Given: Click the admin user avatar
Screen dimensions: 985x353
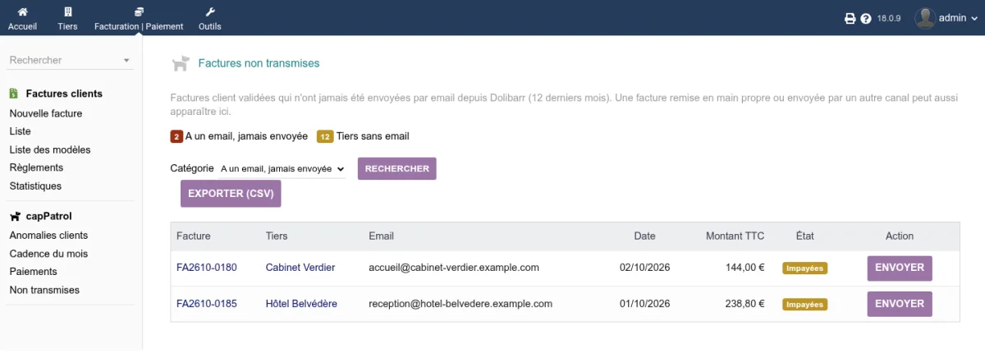Looking at the screenshot, I should 925,18.
